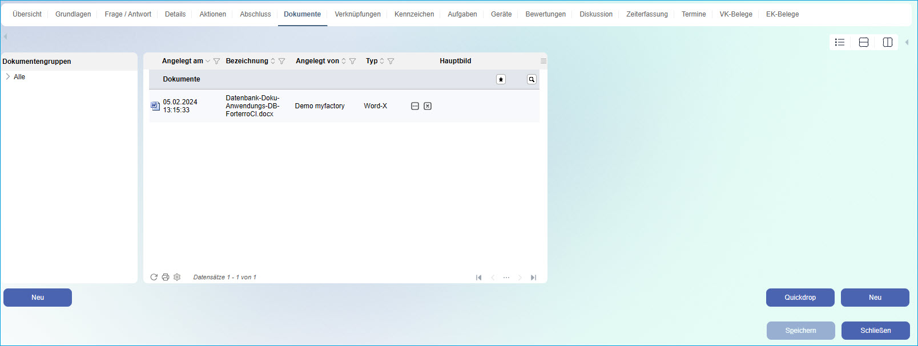Open the Bewertungen tab
918x346 pixels.
pos(546,14)
